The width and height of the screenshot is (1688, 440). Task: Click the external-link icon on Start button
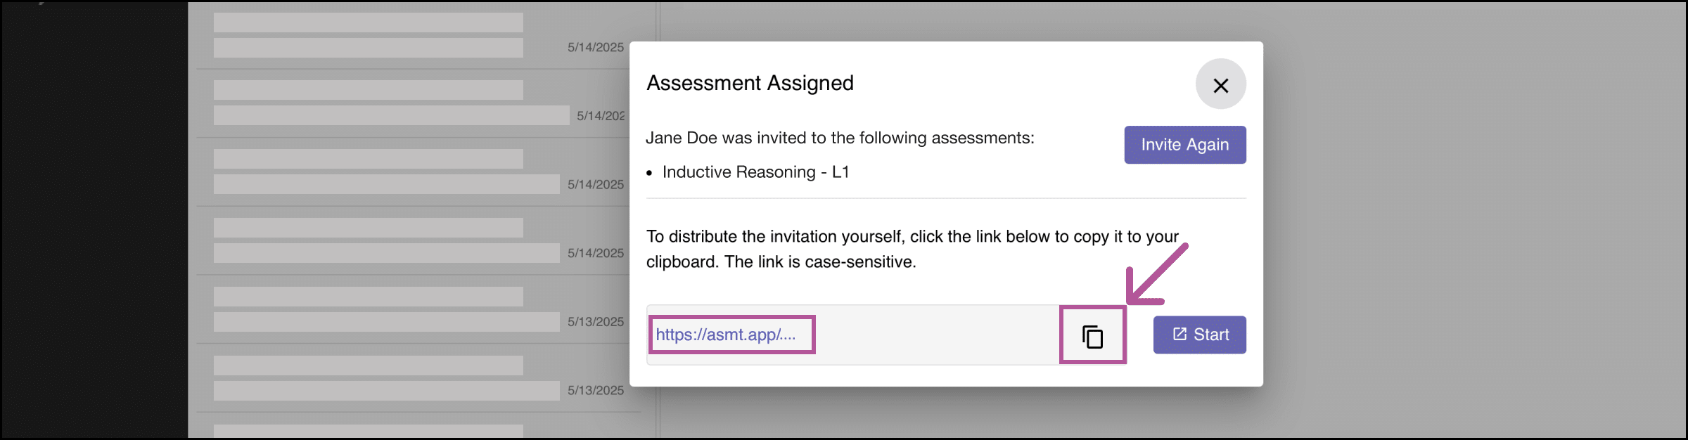coord(1179,335)
